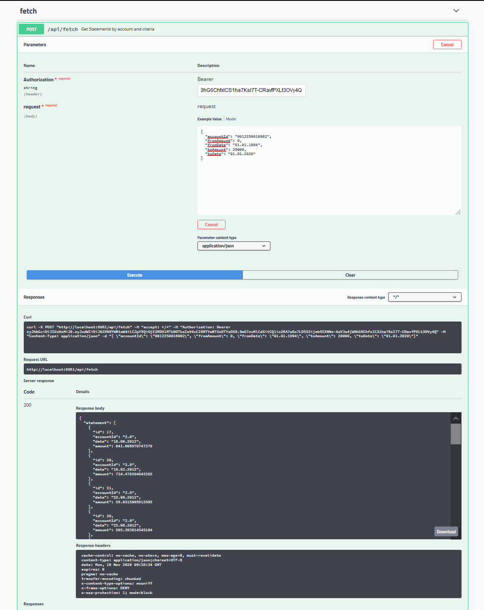Collapse the fetch section using the chevron
Viewport: 484px width, 610px height.
click(x=456, y=11)
